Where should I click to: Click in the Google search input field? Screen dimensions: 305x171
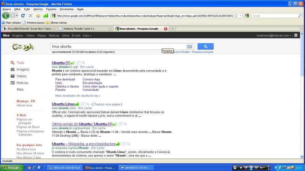tap(119, 46)
